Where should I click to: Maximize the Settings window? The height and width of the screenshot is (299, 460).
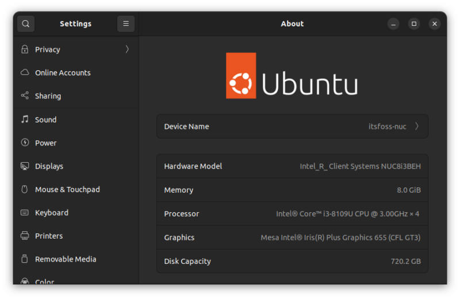coord(414,24)
